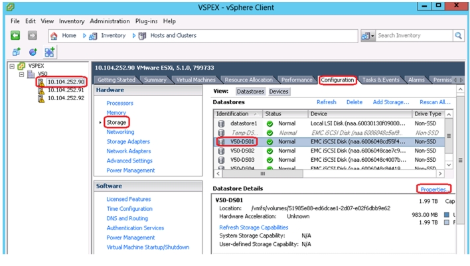Open the Plug-ins menu
Viewport: 470px width, 266px height.
tap(146, 21)
